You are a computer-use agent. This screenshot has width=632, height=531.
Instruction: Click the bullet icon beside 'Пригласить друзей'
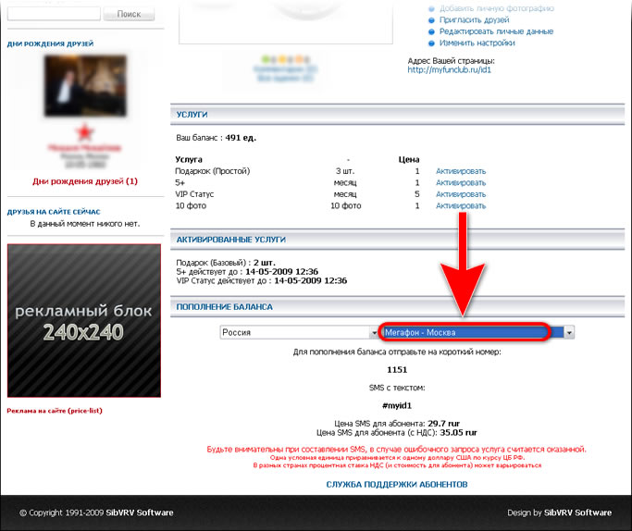pyautogui.click(x=431, y=19)
